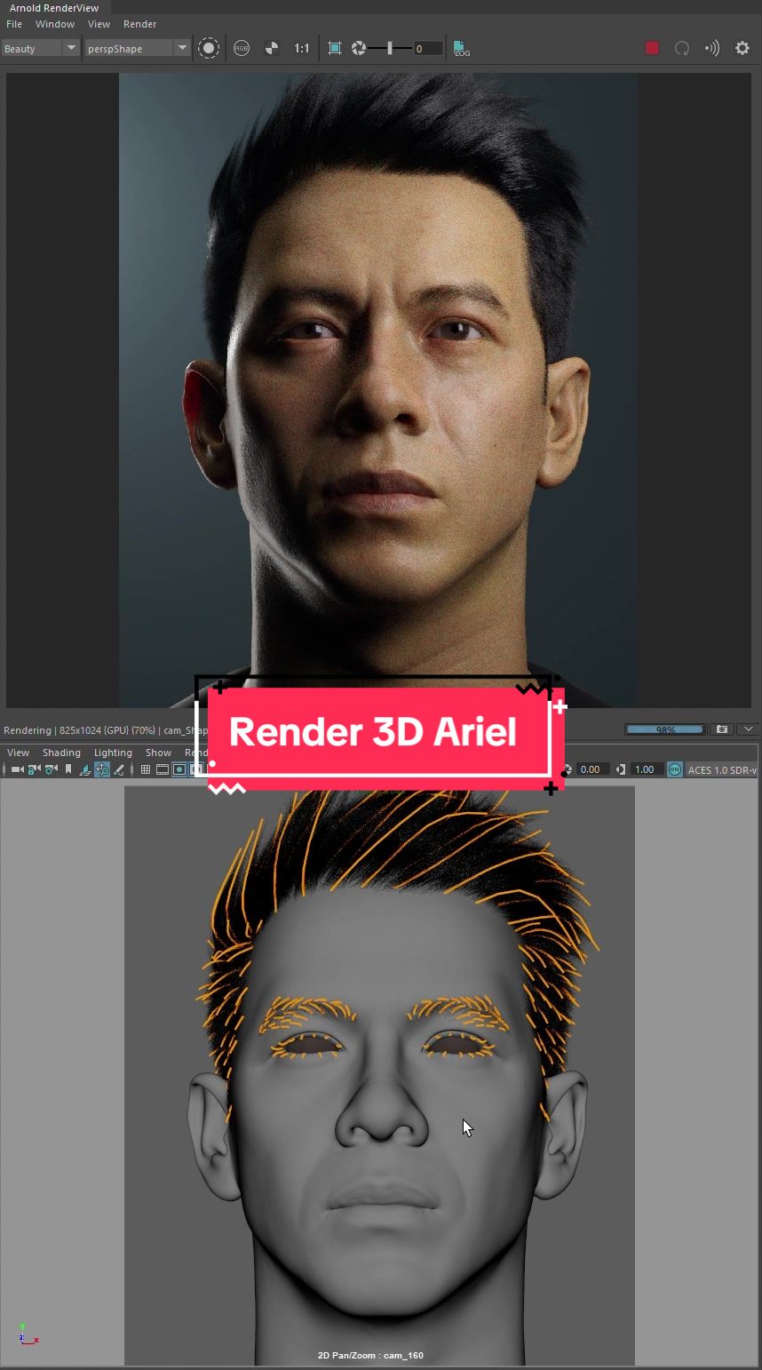Click the rendering status text in status bar
Viewport: 762px width, 1370px height.
coord(105,730)
